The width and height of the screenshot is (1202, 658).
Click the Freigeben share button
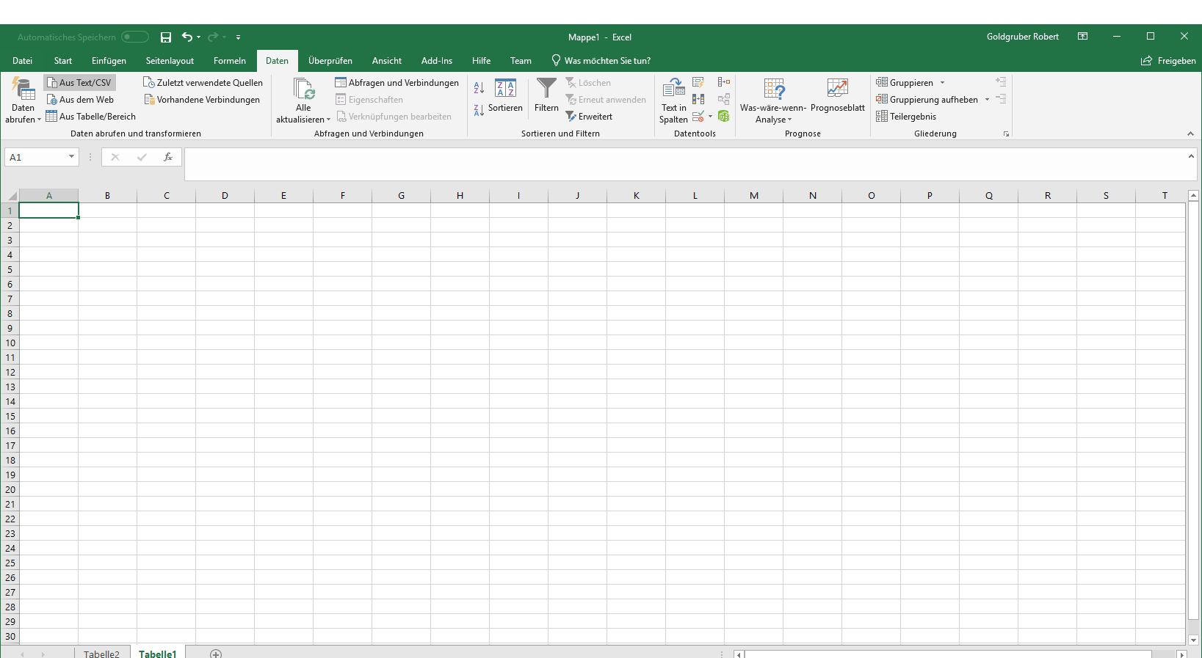1168,61
